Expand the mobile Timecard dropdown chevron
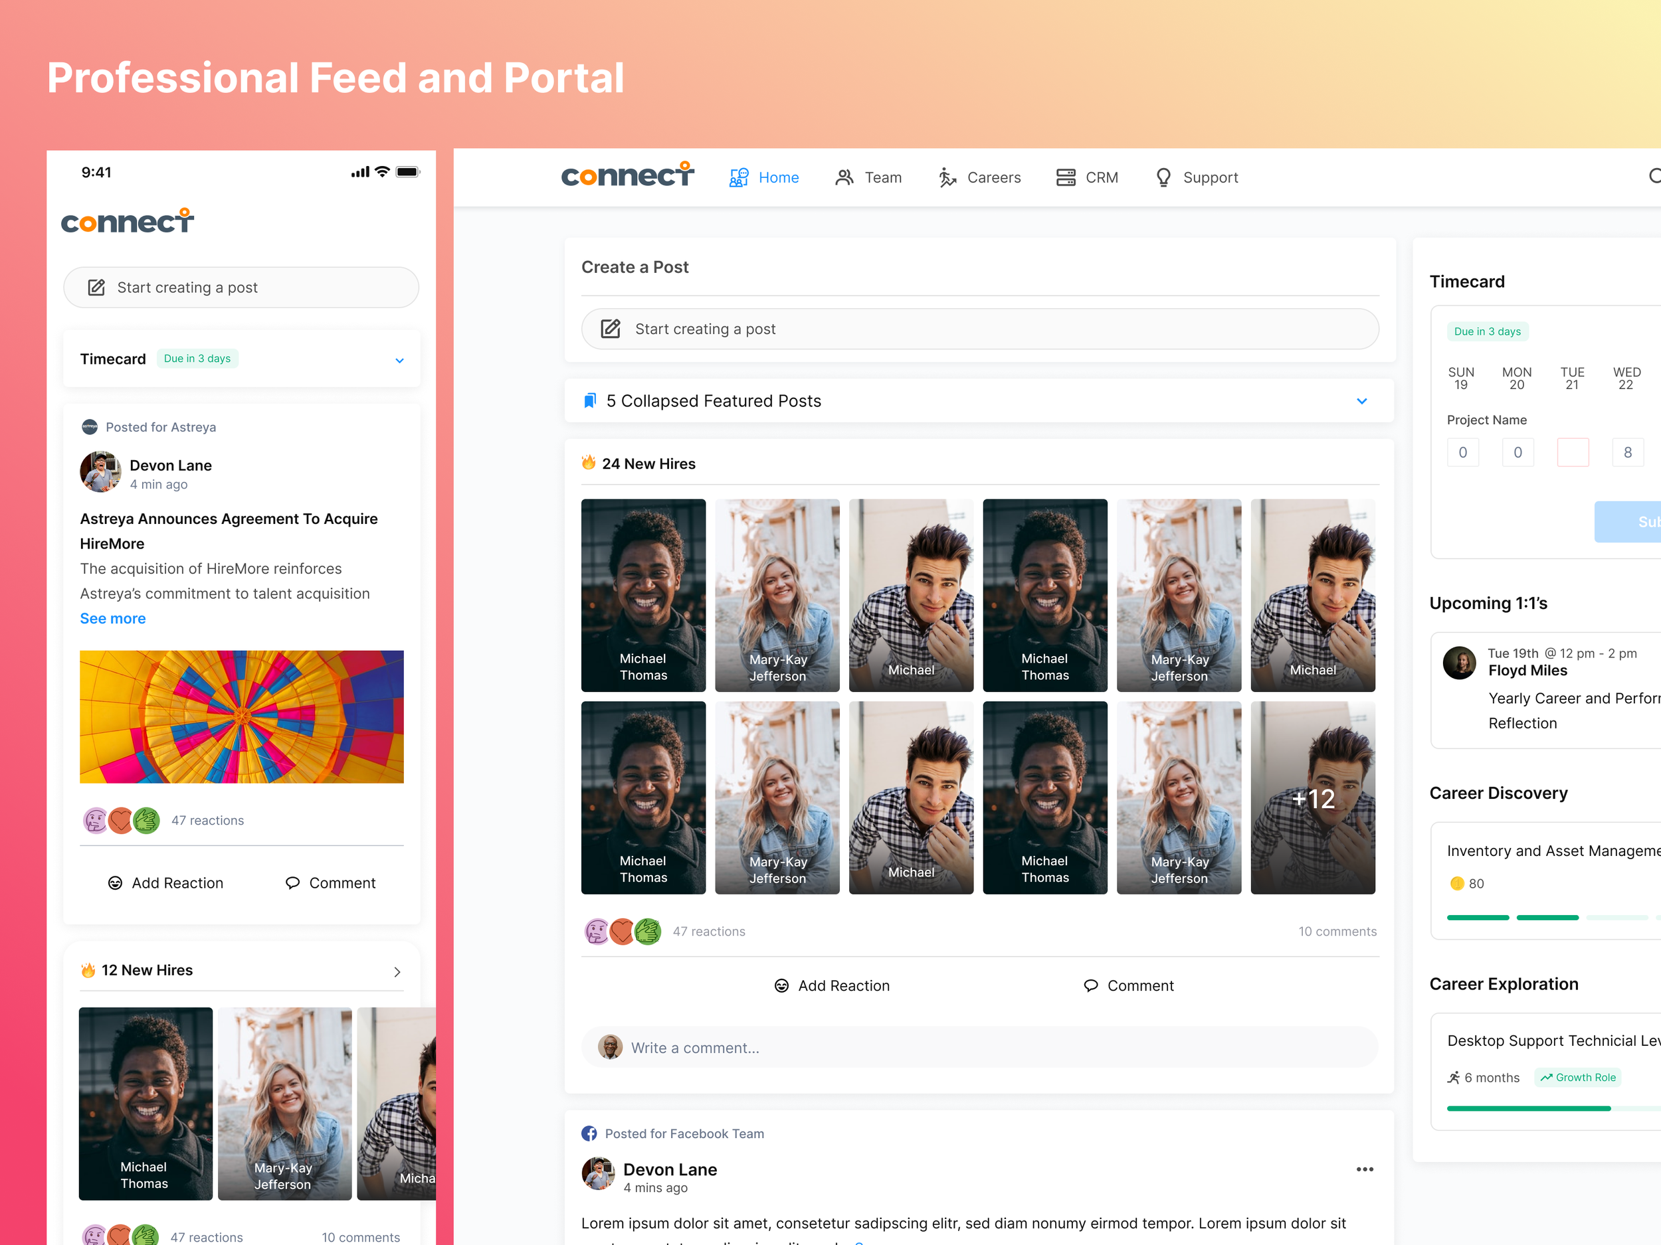Image resolution: width=1661 pixels, height=1245 pixels. (399, 360)
